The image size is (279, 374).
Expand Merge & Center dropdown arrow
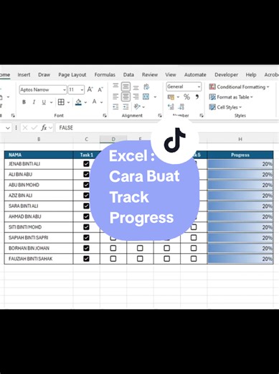(x=155, y=97)
